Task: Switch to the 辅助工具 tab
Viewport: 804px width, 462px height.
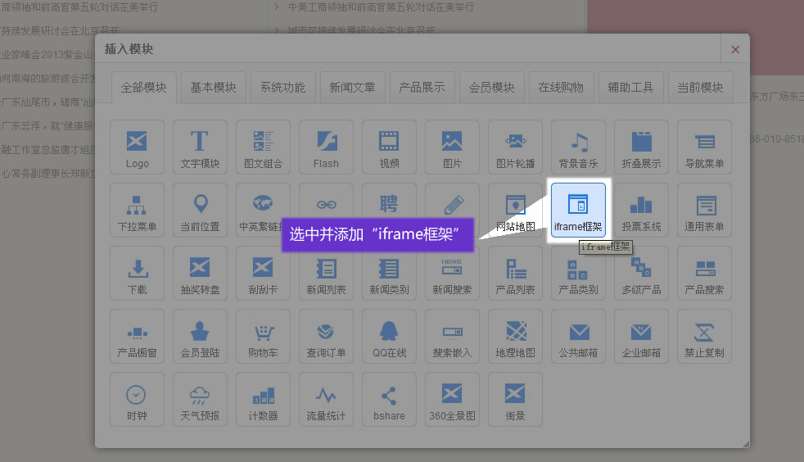Action: [x=630, y=88]
